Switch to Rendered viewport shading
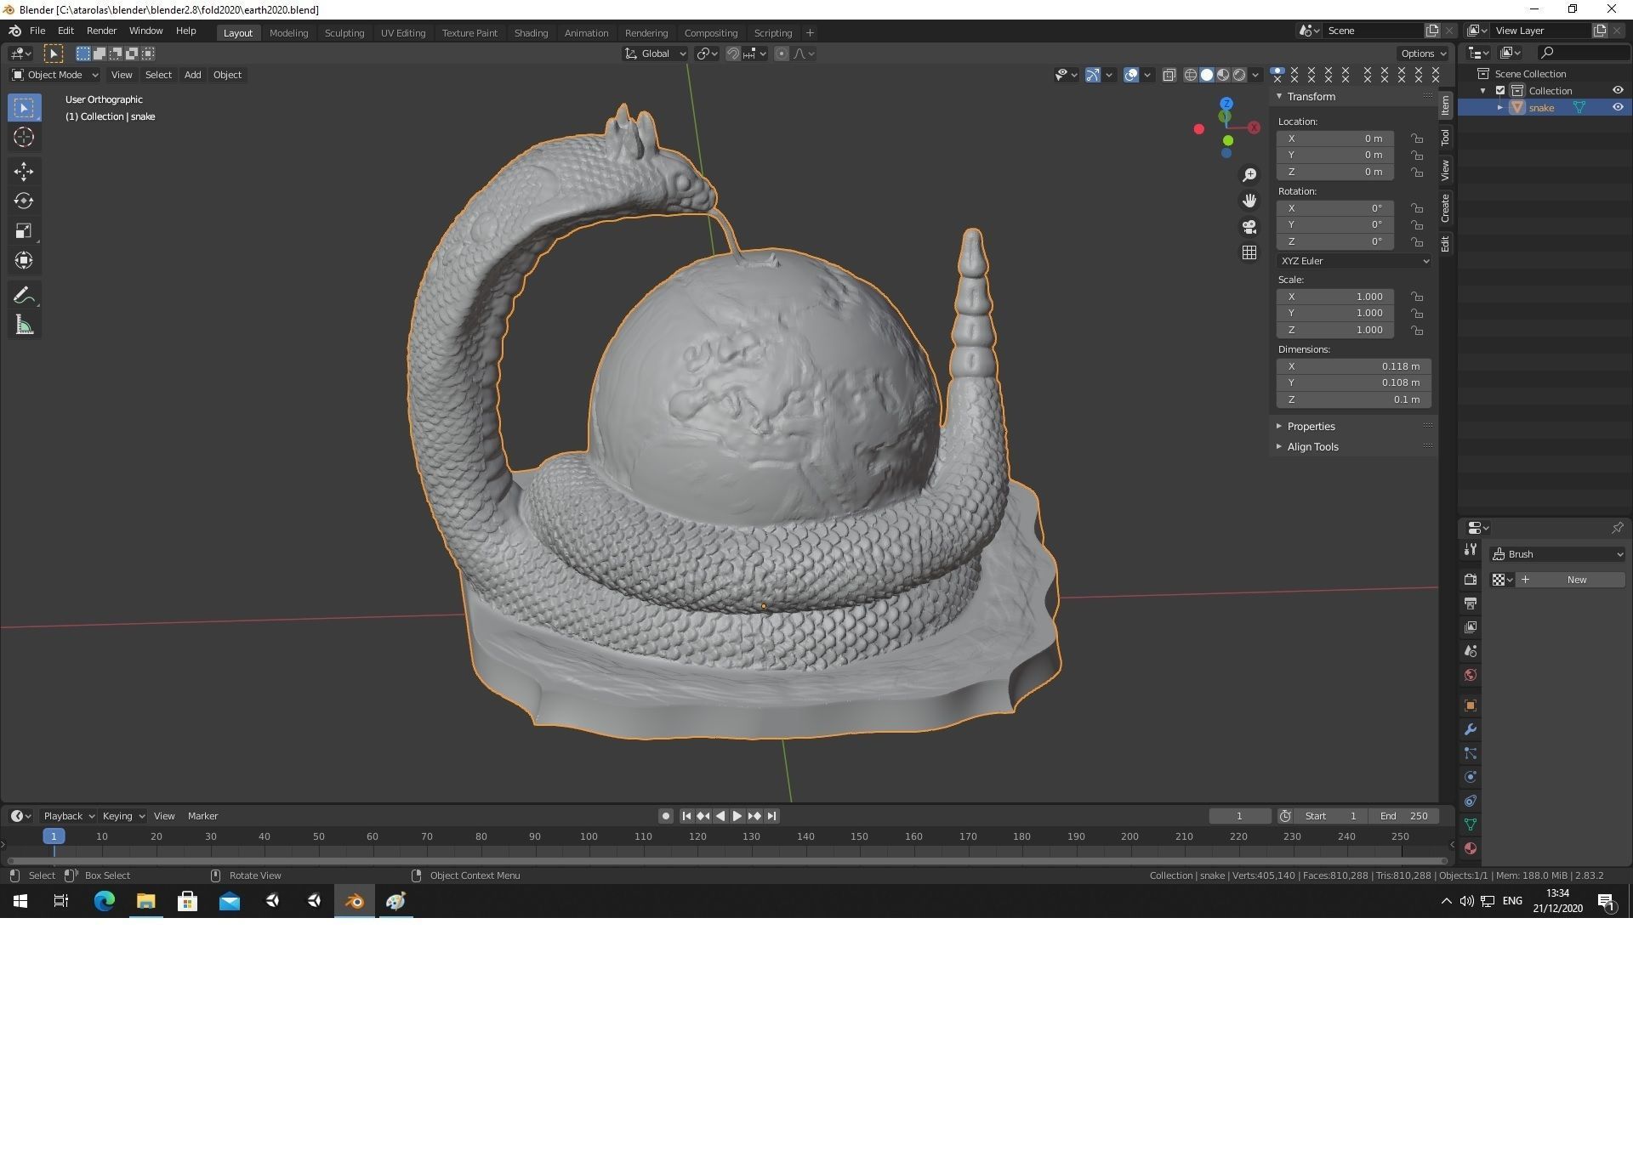This screenshot has height=1156, width=1633. (1239, 76)
